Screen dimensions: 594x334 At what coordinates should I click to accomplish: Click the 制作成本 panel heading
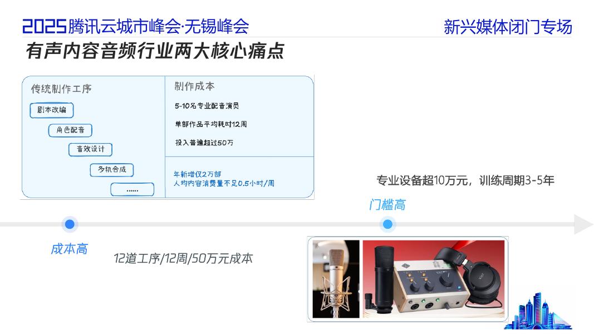pos(194,86)
